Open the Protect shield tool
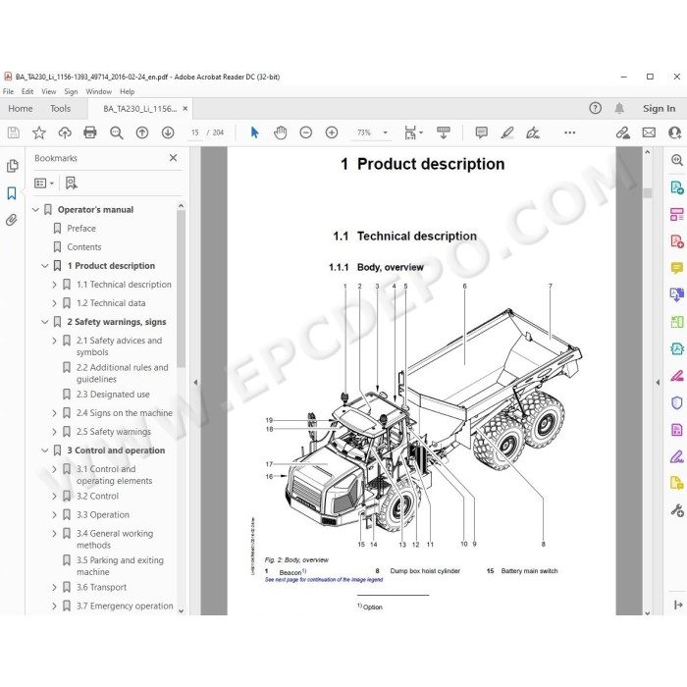Image resolution: width=687 pixels, height=687 pixels. tap(677, 402)
